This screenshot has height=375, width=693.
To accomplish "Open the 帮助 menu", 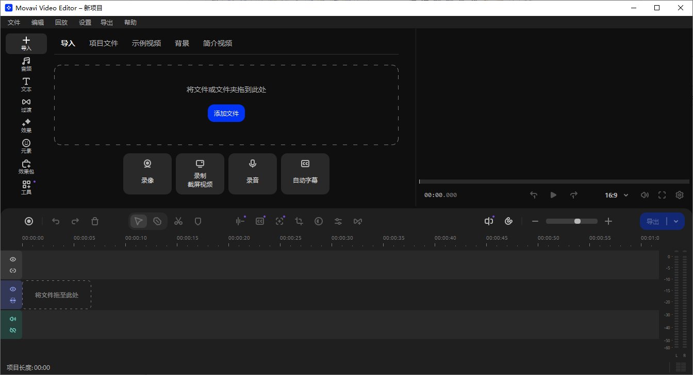I will click(x=130, y=22).
